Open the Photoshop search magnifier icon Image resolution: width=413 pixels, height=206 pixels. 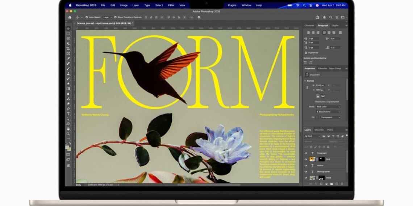[x=330, y=17]
